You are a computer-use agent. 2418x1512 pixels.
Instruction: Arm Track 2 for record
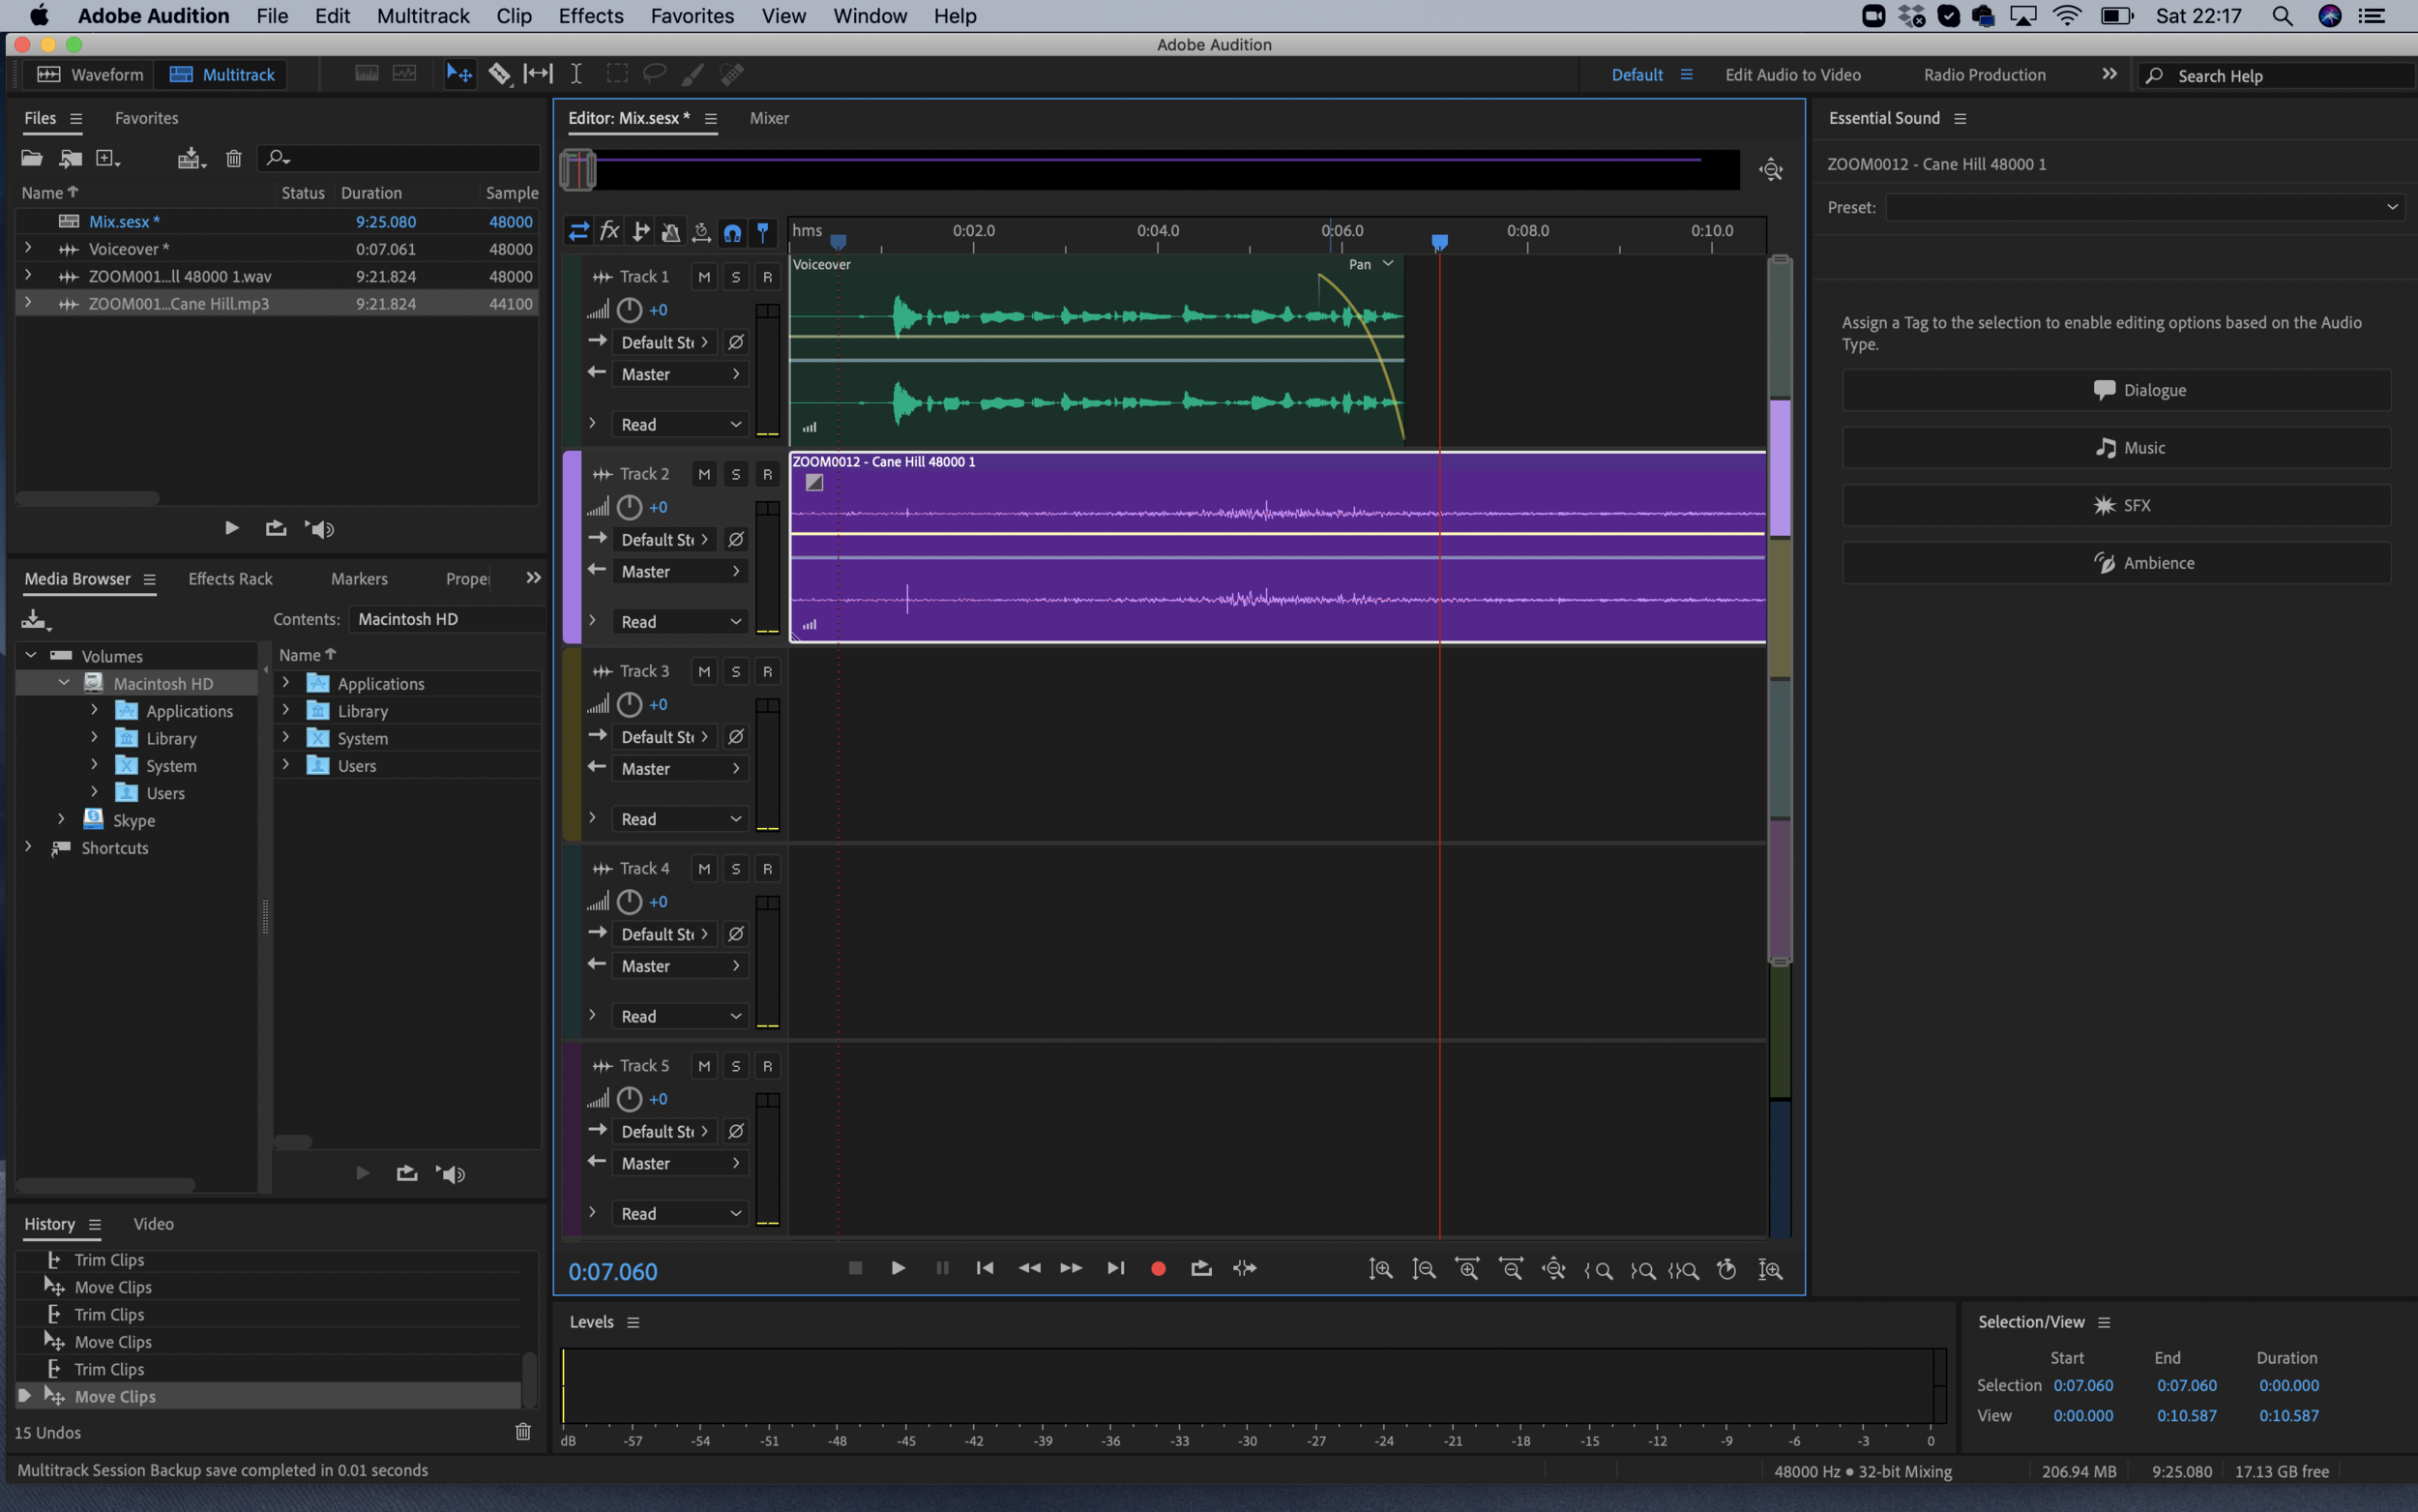(768, 474)
